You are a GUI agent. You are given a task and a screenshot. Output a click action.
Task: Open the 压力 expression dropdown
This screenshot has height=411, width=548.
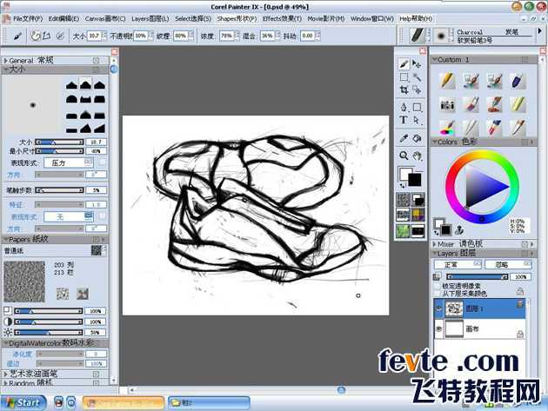[x=68, y=162]
